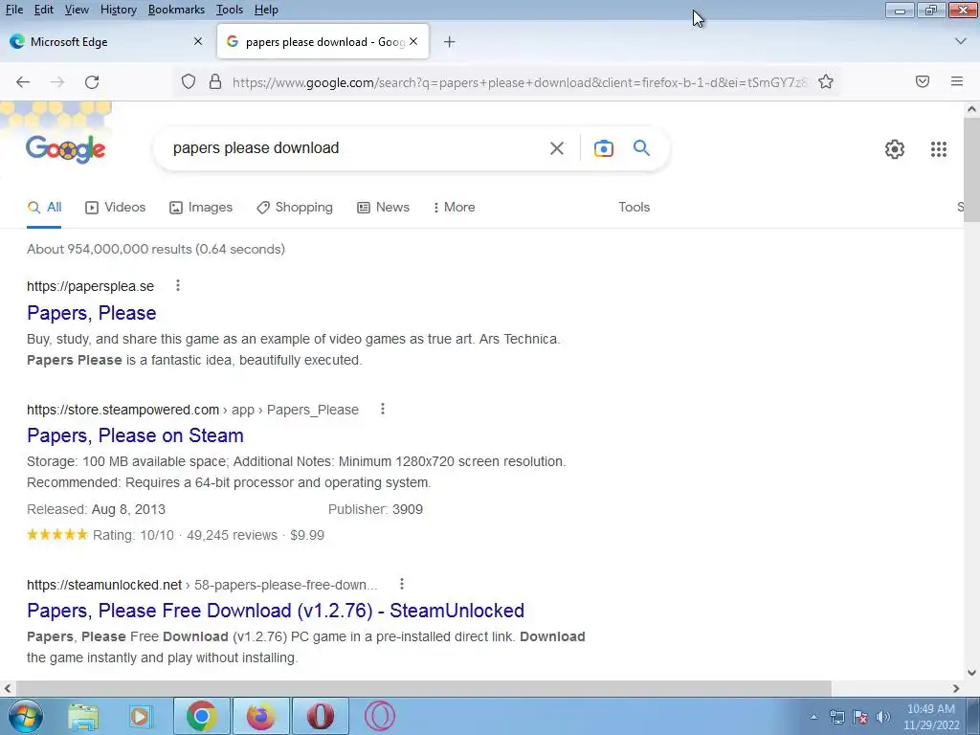This screenshot has height=735, width=980.
Task: Open Windows Explorer from taskbar
Action: coord(83,717)
